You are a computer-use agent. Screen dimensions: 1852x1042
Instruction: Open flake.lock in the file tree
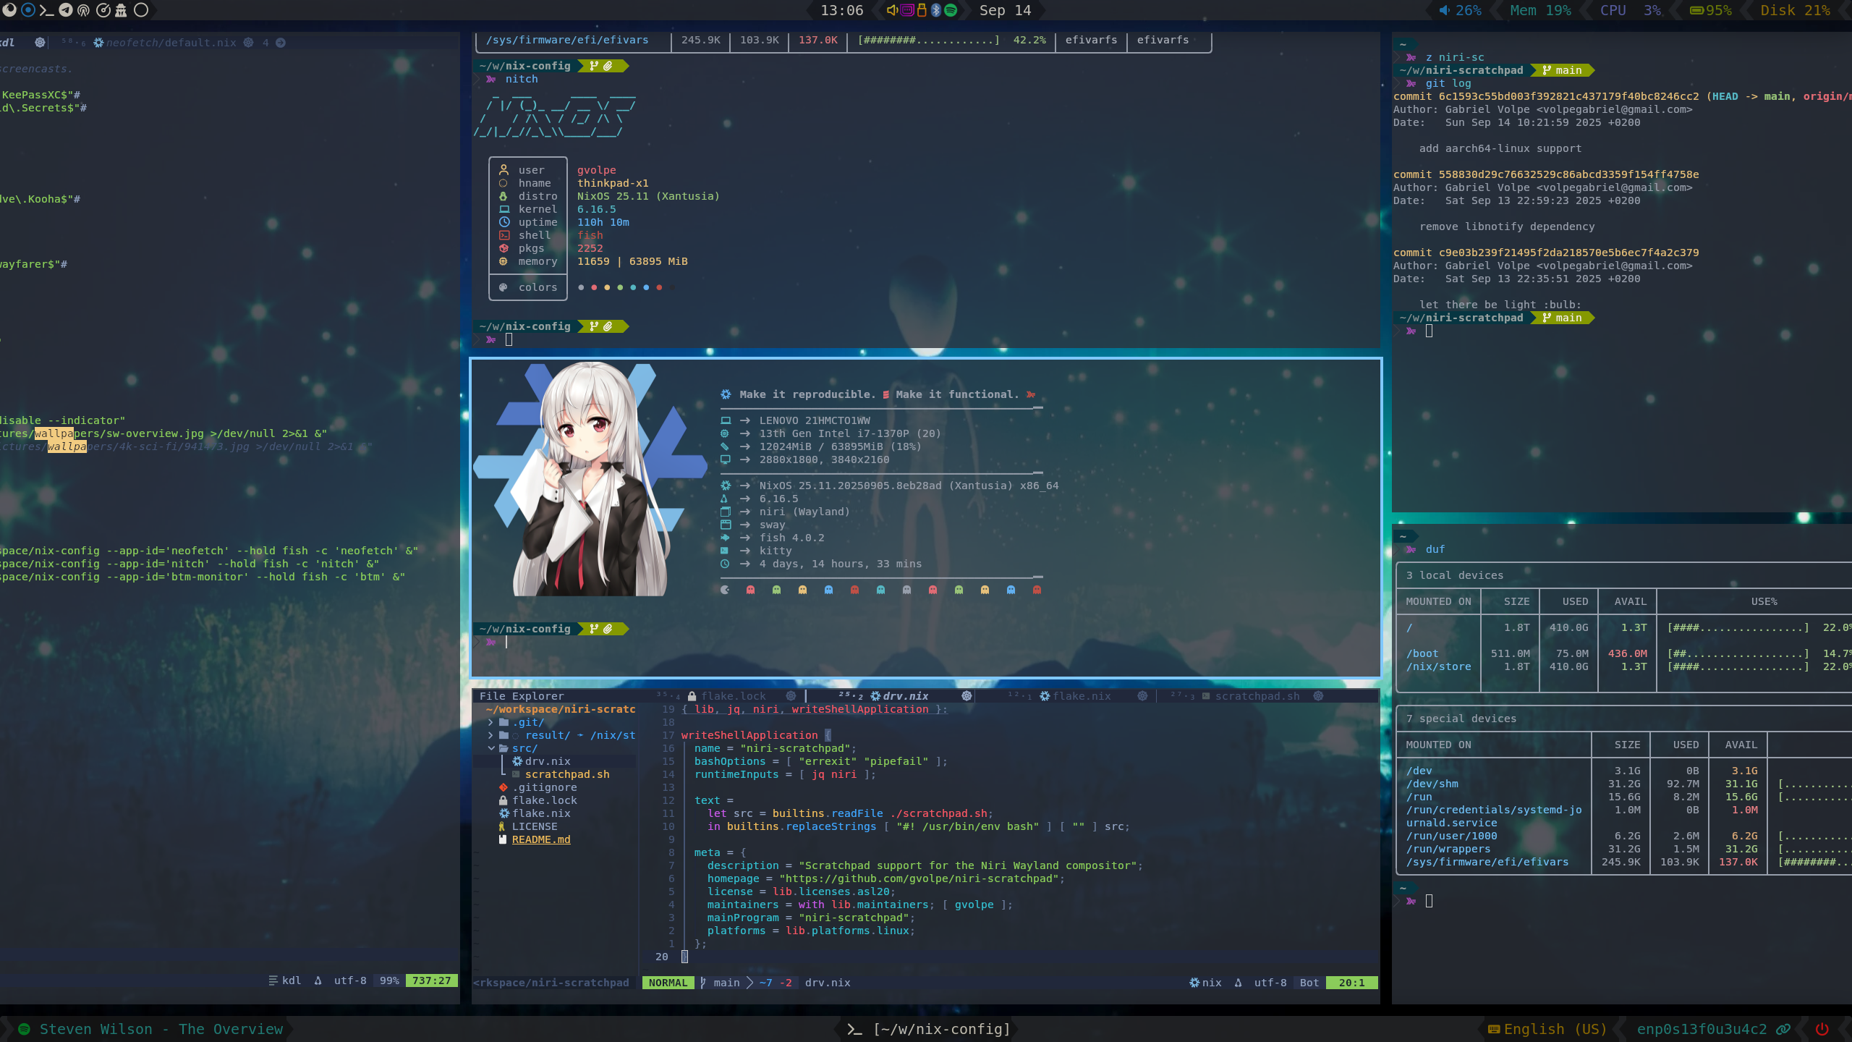(544, 800)
